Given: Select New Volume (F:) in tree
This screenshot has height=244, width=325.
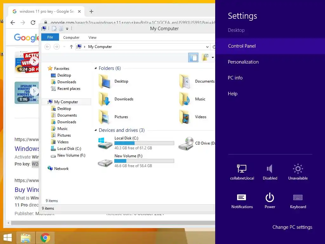Looking at the screenshot, I should point(68,155).
